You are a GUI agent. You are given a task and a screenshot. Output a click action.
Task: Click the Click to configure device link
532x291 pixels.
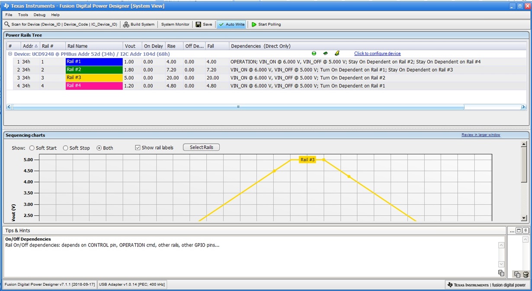[377, 54]
